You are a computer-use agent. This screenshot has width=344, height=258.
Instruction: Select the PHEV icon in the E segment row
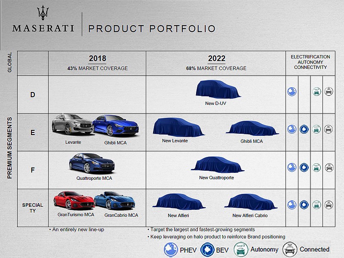292,129
